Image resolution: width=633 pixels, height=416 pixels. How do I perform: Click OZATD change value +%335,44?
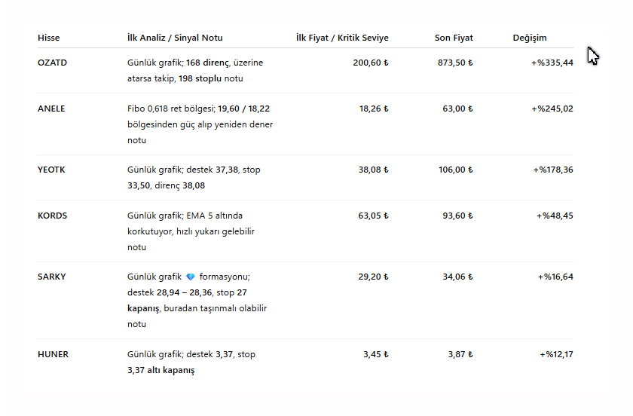[552, 63]
